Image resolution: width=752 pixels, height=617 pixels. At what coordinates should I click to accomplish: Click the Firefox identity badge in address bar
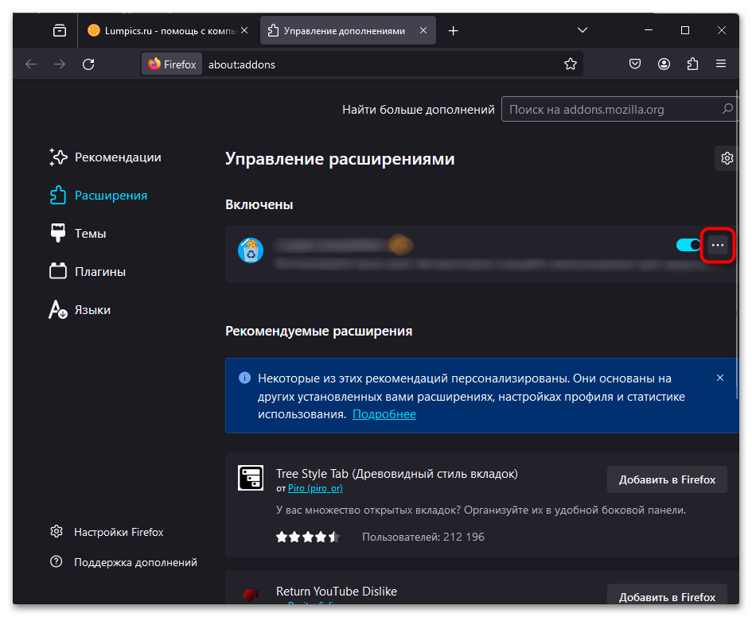pos(172,64)
